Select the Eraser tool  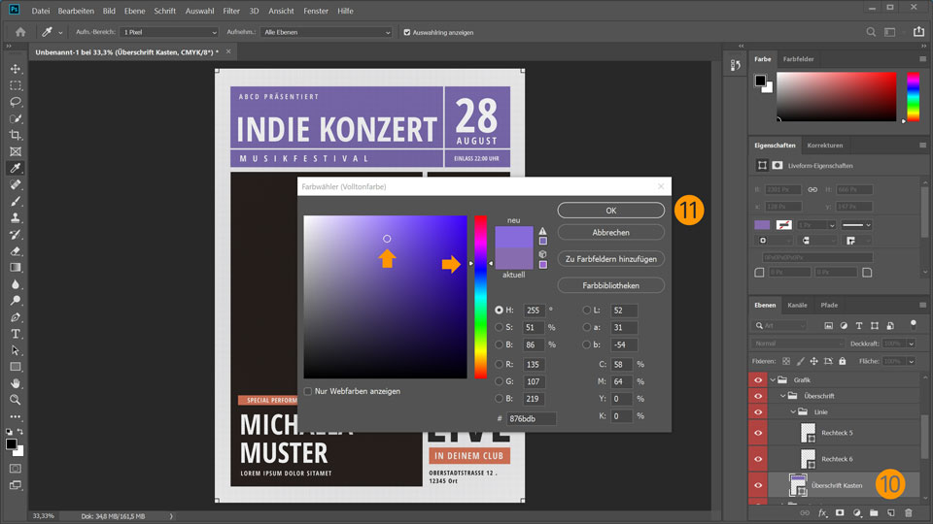pos(16,251)
